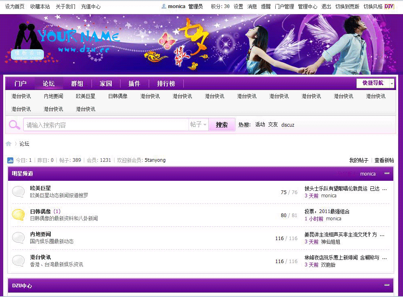
Task: Click the yellow 日韩偶像 new-posts bubble icon
Action: (x=18, y=215)
